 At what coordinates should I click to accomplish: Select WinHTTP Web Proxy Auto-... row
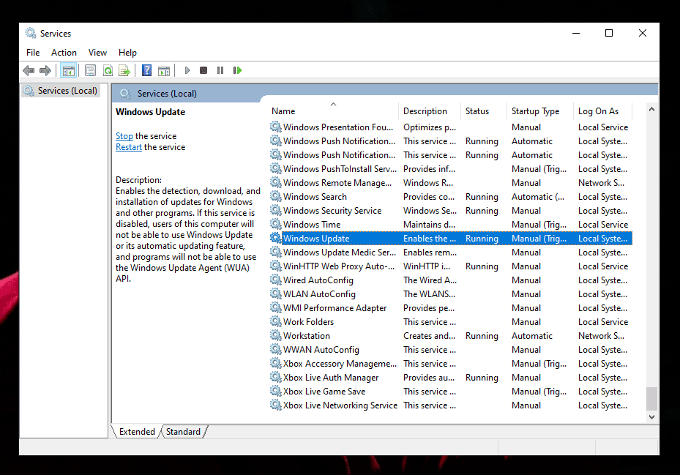coord(450,266)
